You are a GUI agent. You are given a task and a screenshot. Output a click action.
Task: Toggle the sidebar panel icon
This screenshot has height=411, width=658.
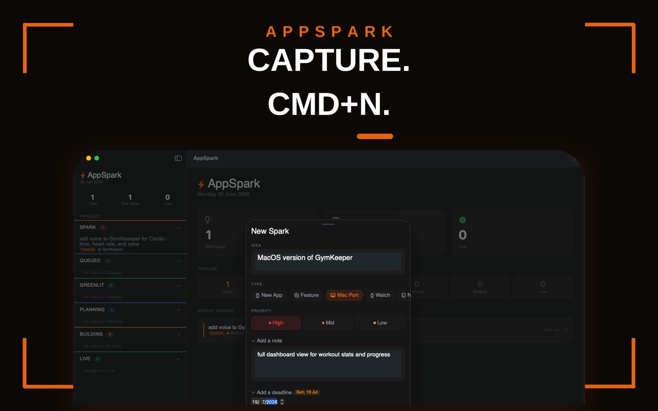(x=178, y=159)
